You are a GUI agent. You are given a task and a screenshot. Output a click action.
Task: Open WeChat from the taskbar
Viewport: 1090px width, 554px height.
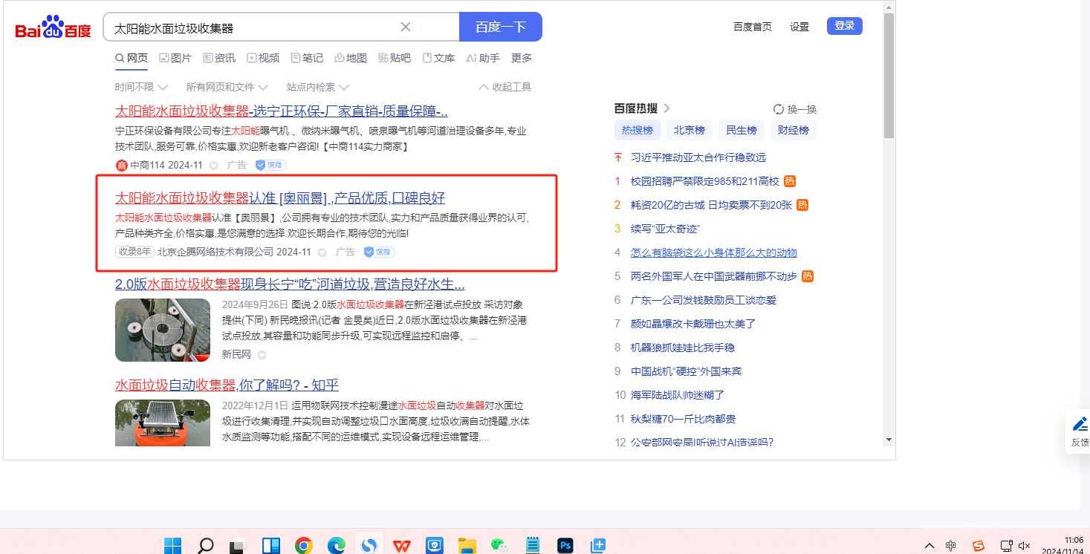[x=499, y=546]
